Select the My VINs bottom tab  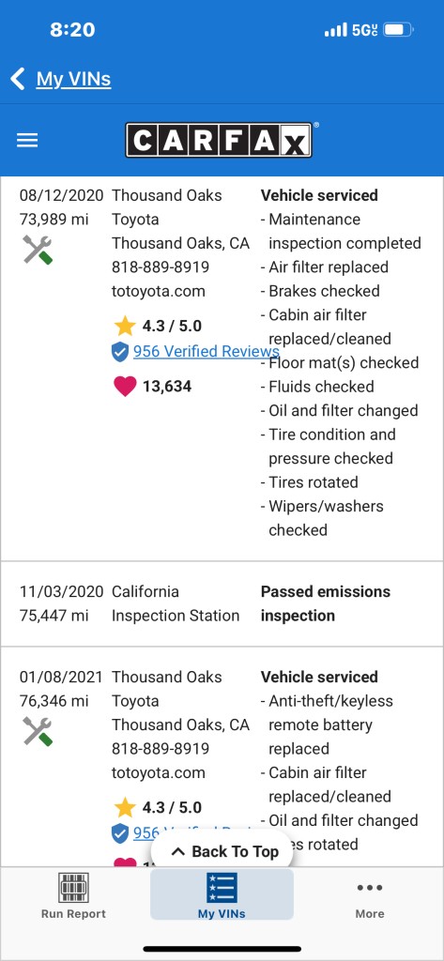coord(222,894)
